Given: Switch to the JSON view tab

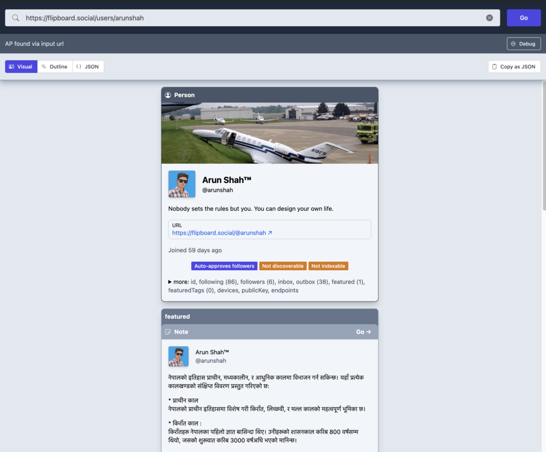Looking at the screenshot, I should coord(88,67).
